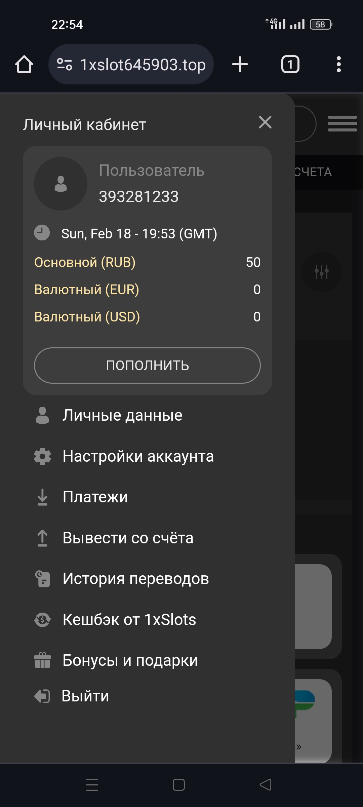The image size is (363, 807).
Task: Tap the browser home icon
Action: [x=24, y=64]
